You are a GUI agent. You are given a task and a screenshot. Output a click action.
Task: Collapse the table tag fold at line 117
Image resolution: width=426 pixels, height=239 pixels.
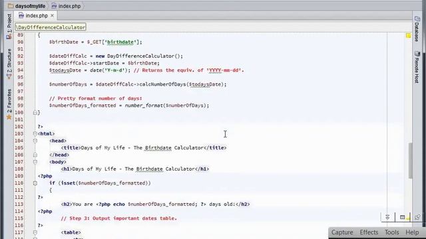[35, 232]
